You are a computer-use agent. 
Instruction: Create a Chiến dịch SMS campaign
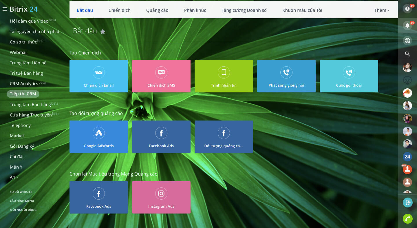pos(161,76)
